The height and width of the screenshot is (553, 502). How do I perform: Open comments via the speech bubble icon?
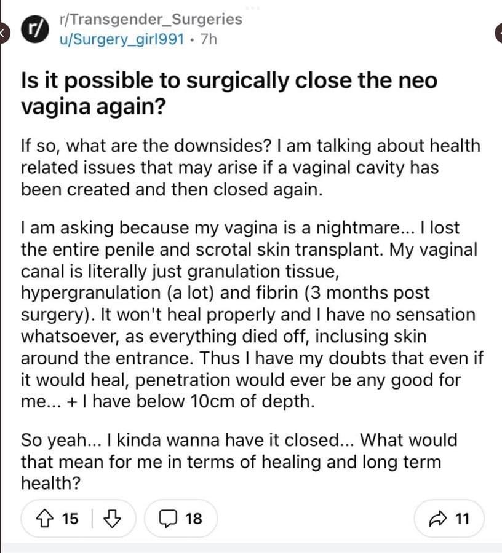click(169, 519)
